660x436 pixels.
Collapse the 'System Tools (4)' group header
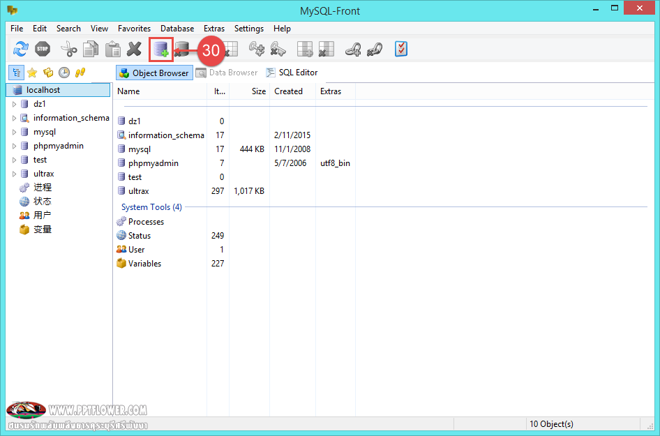coord(151,207)
